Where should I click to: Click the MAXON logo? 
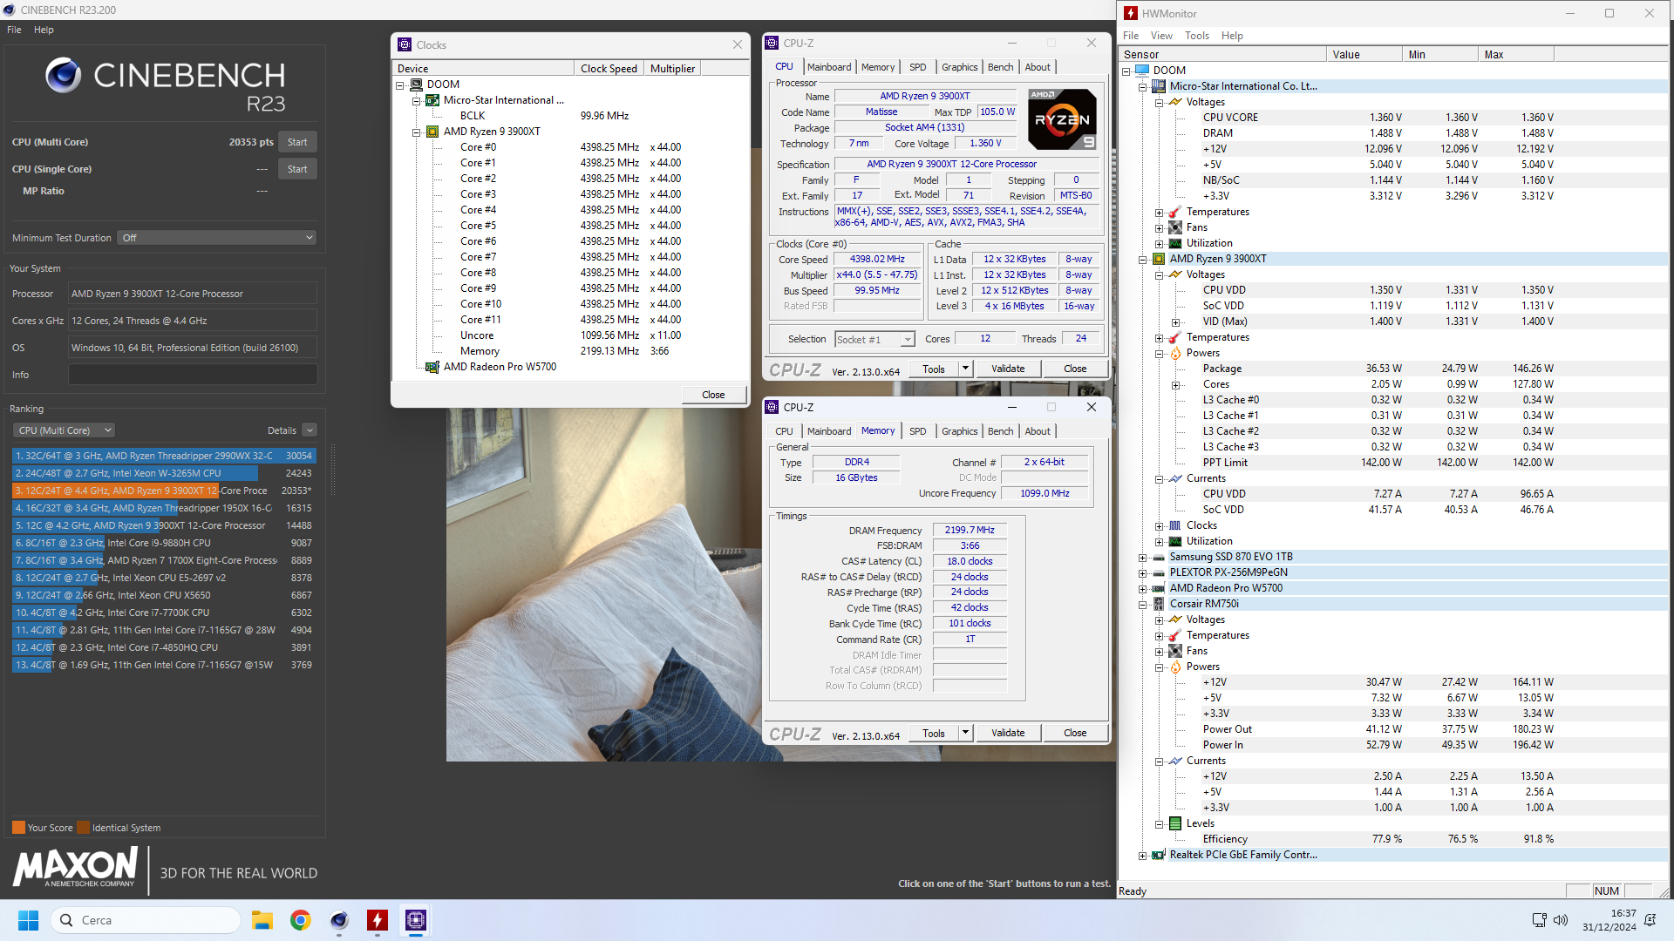[x=75, y=867]
